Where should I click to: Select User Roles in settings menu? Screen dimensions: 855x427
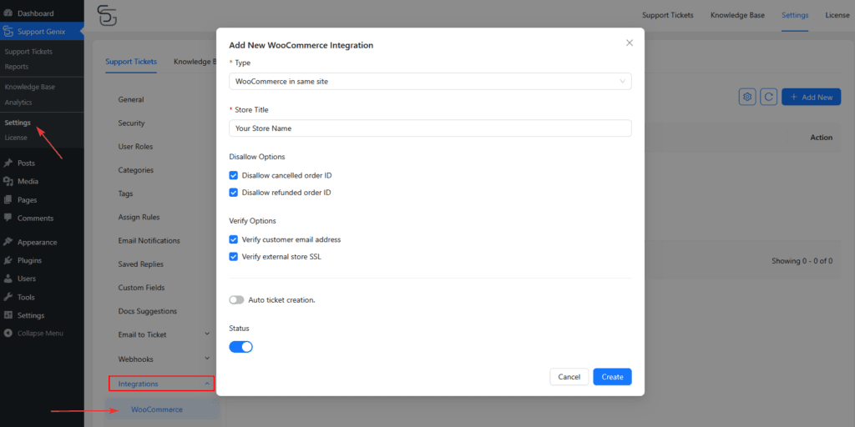pyautogui.click(x=135, y=147)
